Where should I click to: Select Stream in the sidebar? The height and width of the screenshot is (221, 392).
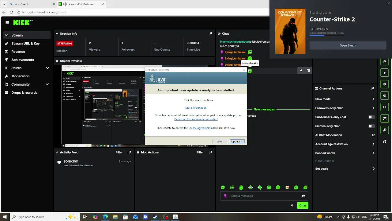(x=27, y=35)
